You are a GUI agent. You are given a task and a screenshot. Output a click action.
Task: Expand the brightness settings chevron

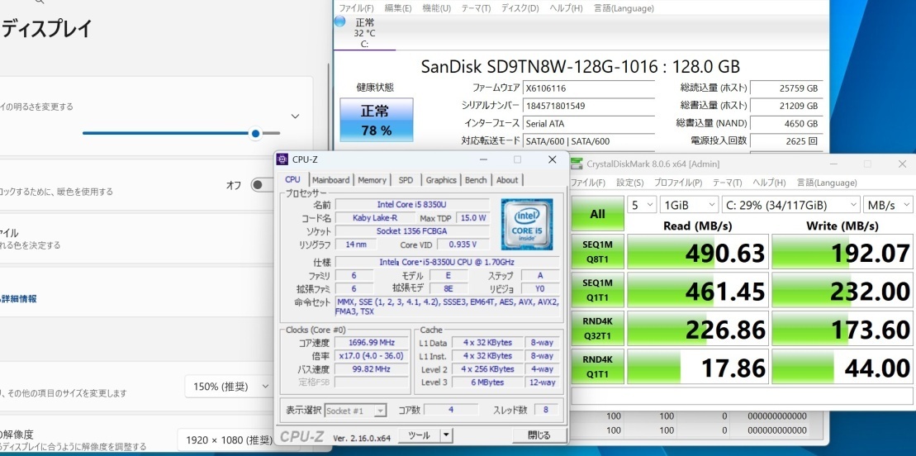click(x=295, y=116)
